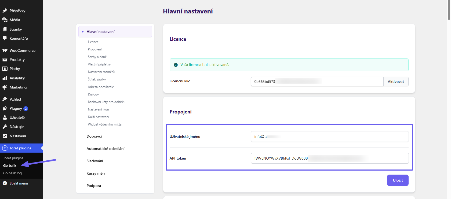Jump to Nastavení rozměrů subsection
The height and width of the screenshot is (199, 451).
101,72
